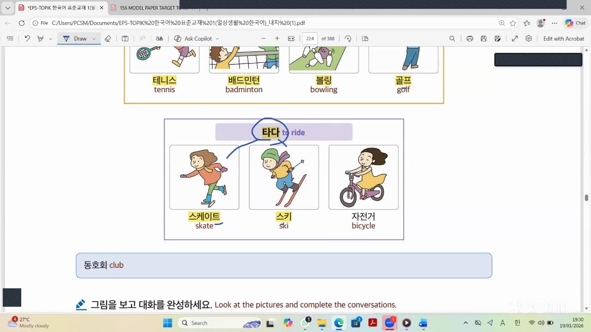Click Edit with Acrobat

click(x=564, y=39)
